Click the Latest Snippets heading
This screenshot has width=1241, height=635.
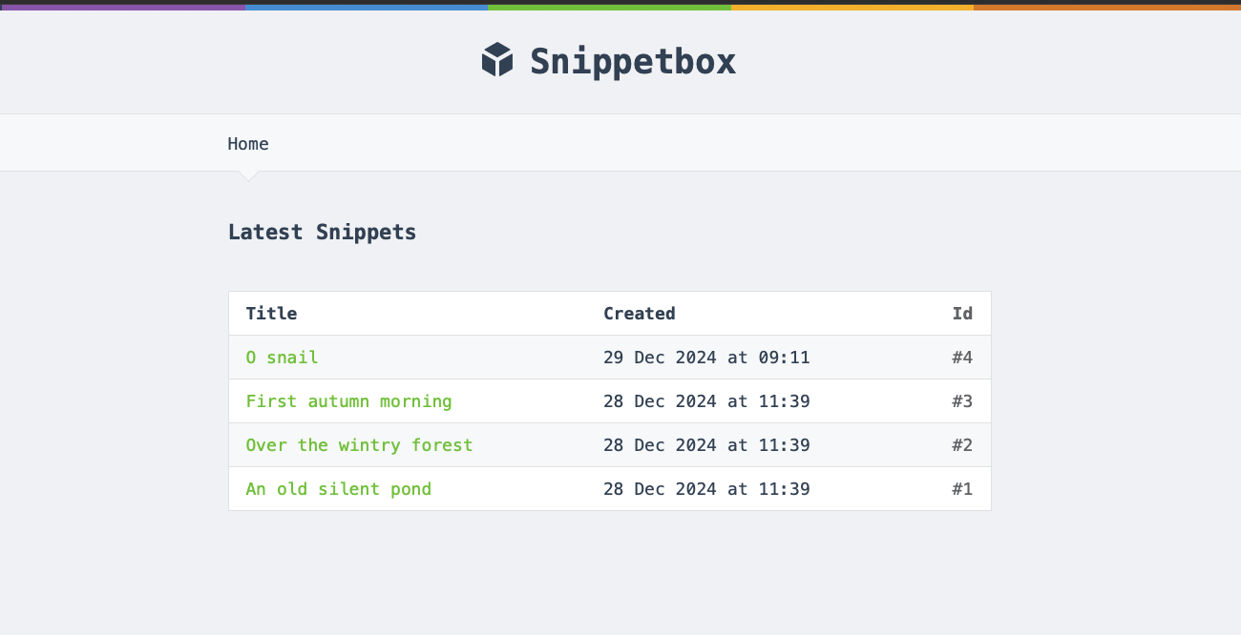click(322, 232)
